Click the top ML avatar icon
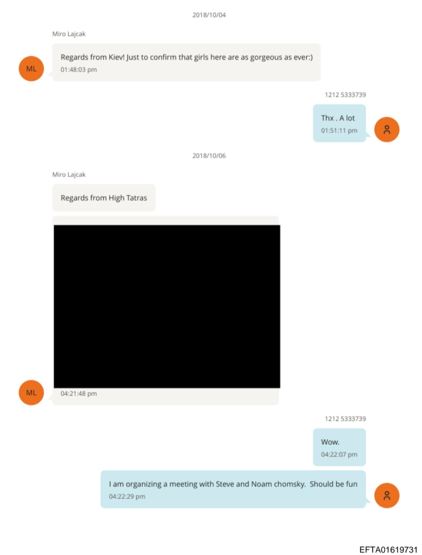 (31, 68)
